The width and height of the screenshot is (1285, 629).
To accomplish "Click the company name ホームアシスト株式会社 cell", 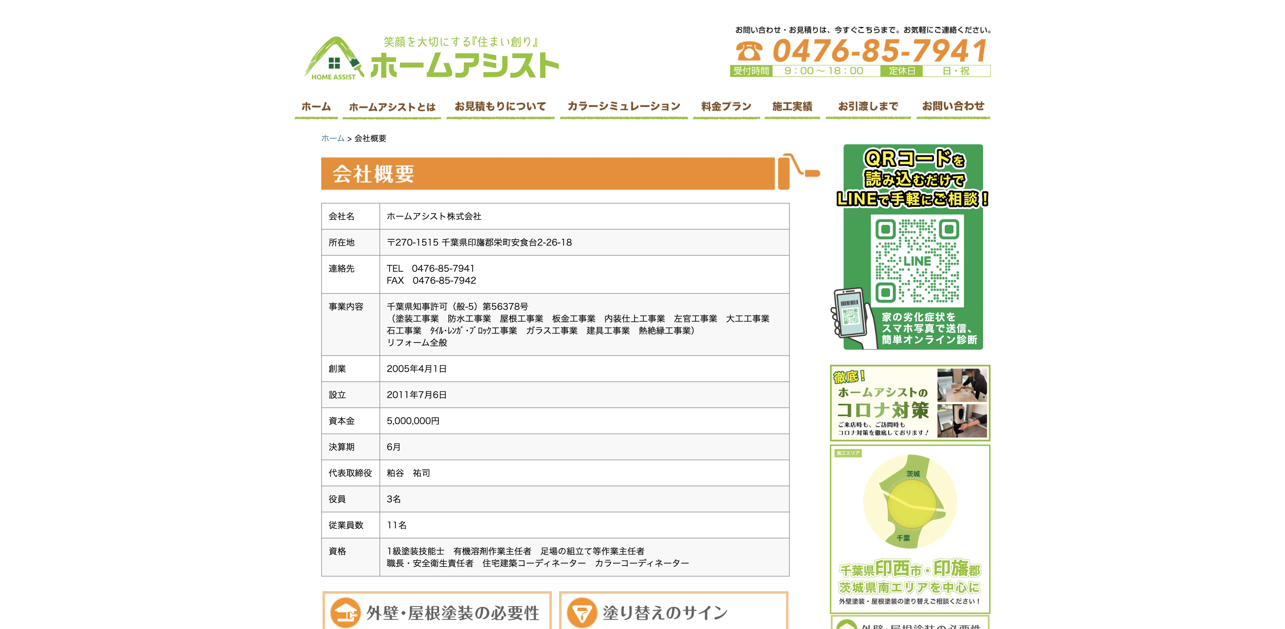I will click(x=434, y=216).
